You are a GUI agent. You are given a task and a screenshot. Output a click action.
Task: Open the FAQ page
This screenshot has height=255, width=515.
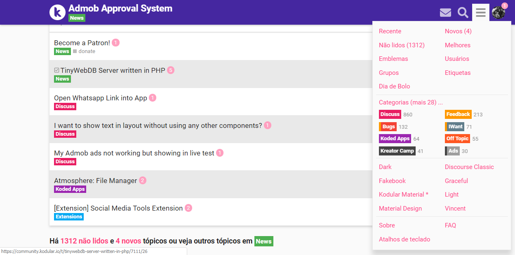[450, 225]
